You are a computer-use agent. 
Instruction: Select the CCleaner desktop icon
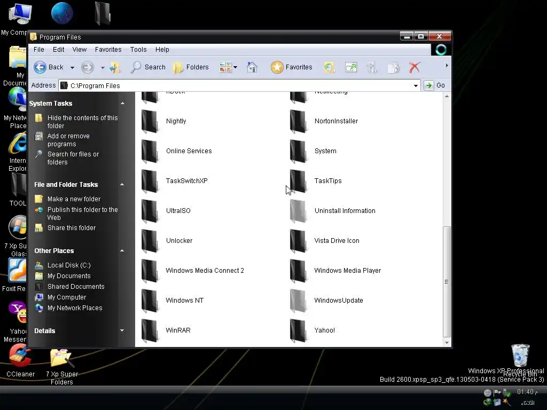point(20,361)
